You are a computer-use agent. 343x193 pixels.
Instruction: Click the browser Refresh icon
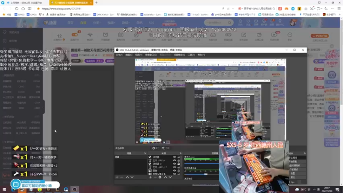tap(17, 9)
